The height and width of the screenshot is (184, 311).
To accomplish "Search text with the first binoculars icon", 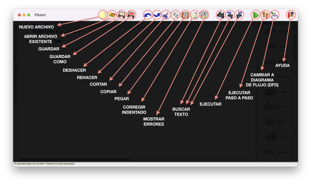I will pyautogui.click(x=221, y=15).
